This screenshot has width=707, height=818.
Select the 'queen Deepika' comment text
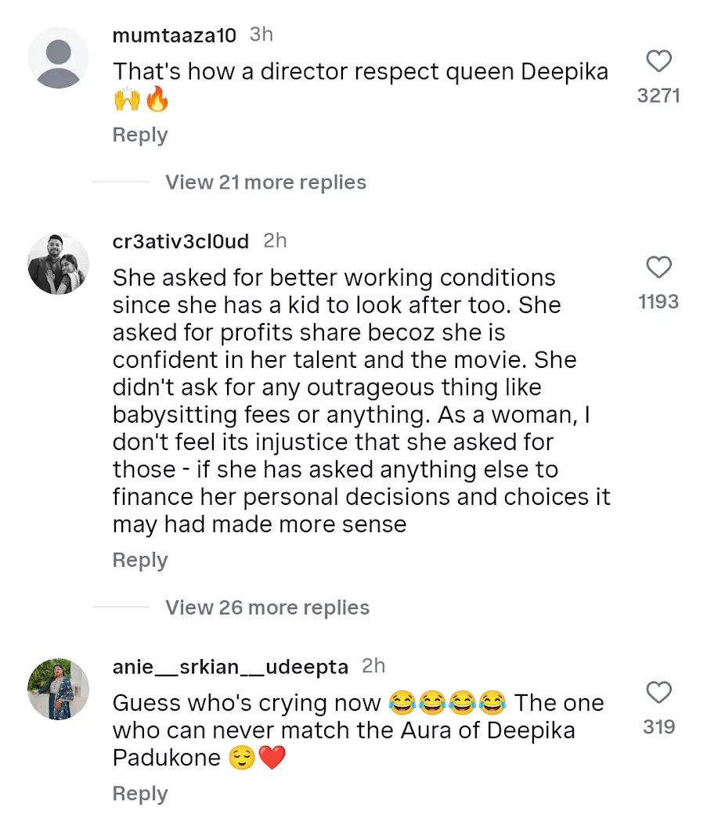(x=360, y=72)
